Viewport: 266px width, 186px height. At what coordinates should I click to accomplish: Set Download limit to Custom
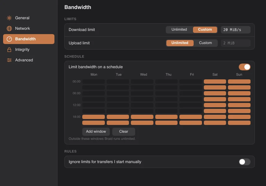(205, 29)
